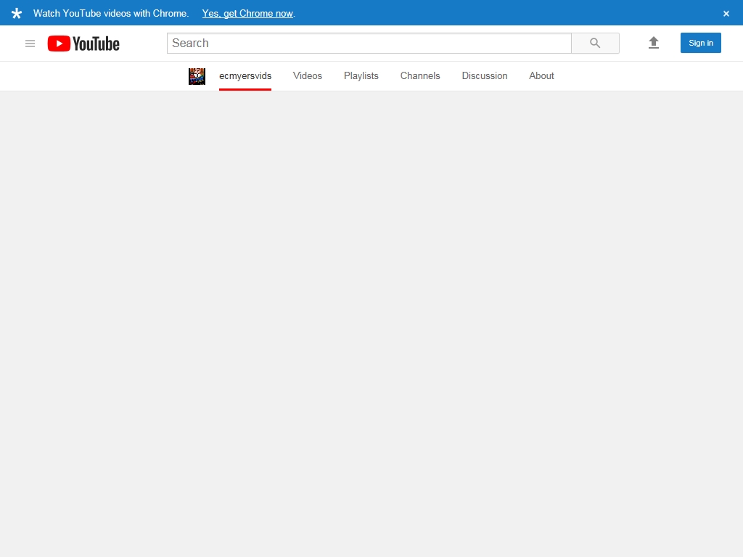Viewport: 743px width, 557px height.
Task: Focus the Search input field
Action: (369, 43)
